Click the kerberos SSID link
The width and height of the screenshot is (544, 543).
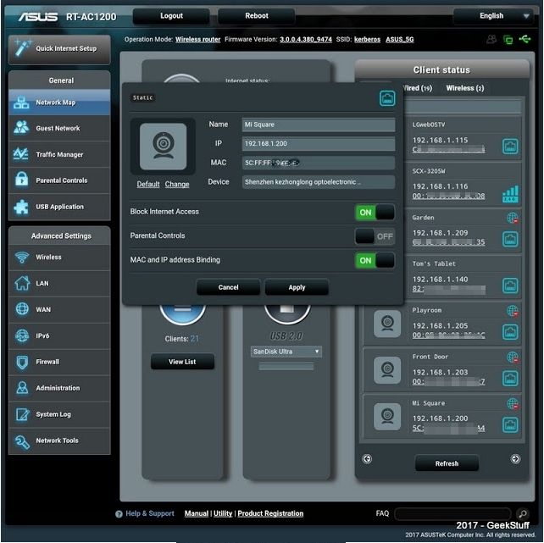pos(367,40)
